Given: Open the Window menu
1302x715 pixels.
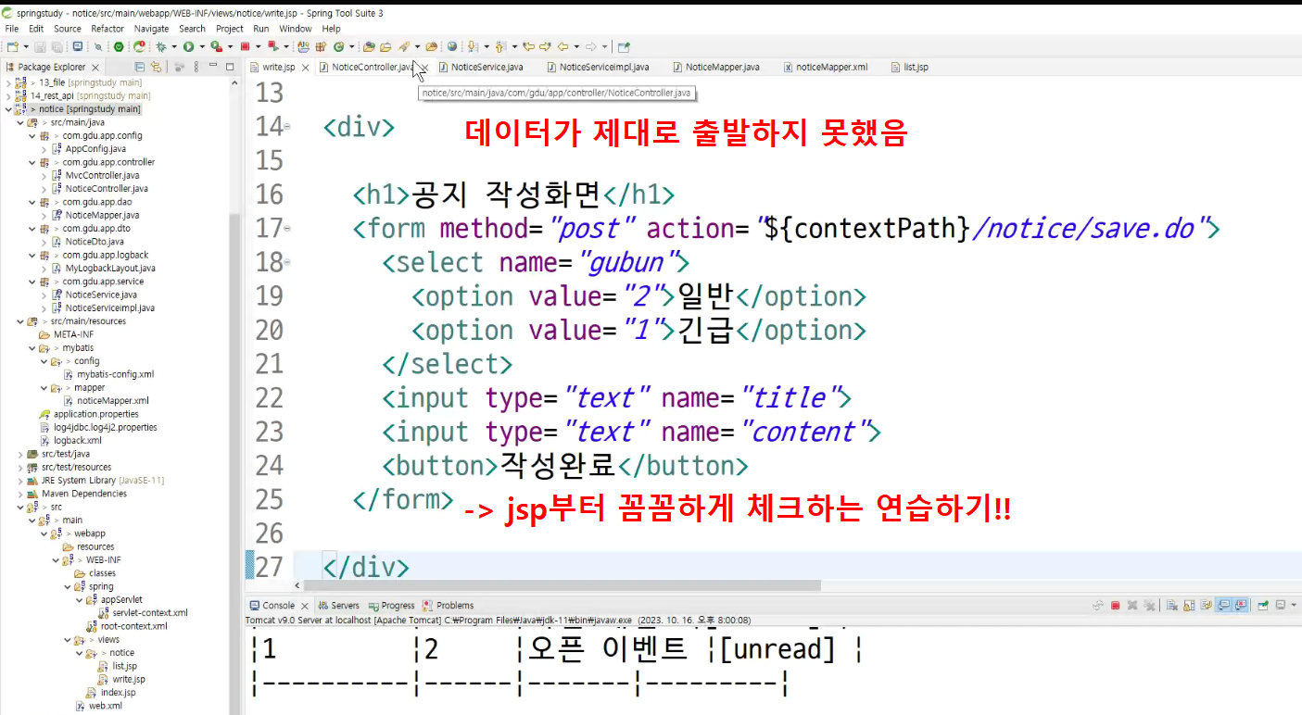Looking at the screenshot, I should point(296,29).
